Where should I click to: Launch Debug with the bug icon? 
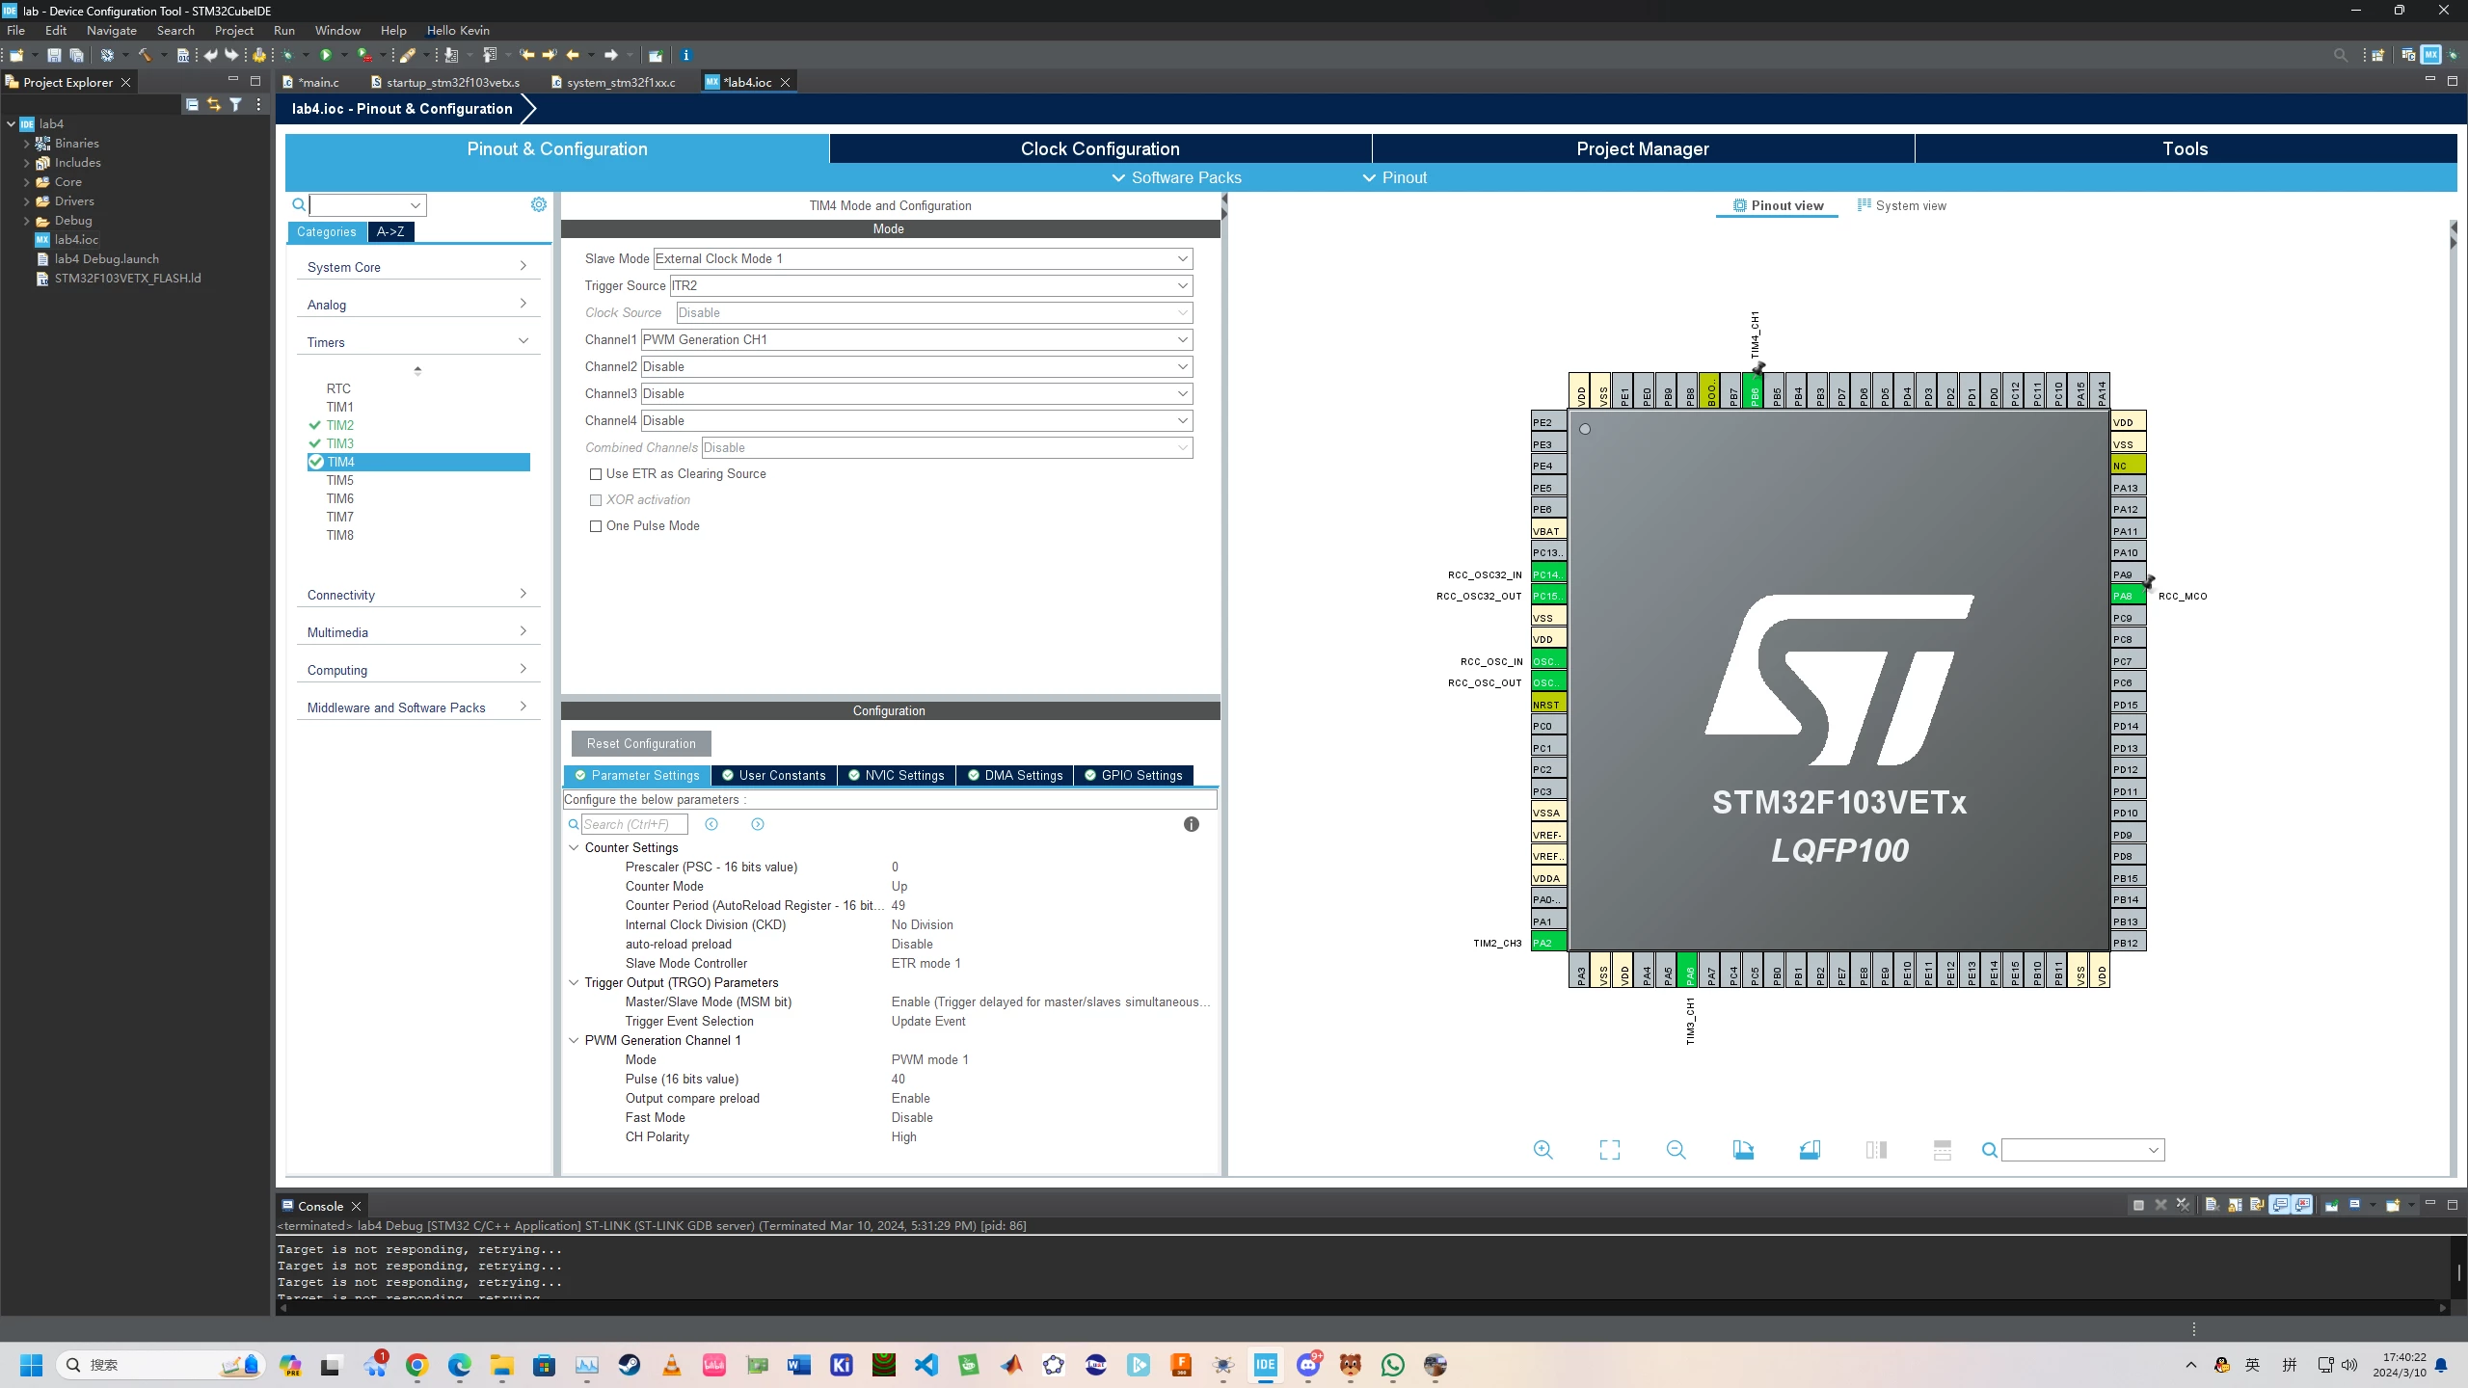pyautogui.click(x=287, y=56)
